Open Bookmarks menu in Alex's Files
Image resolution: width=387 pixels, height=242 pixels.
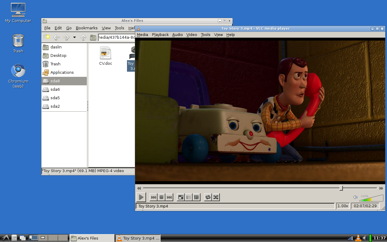point(86,28)
